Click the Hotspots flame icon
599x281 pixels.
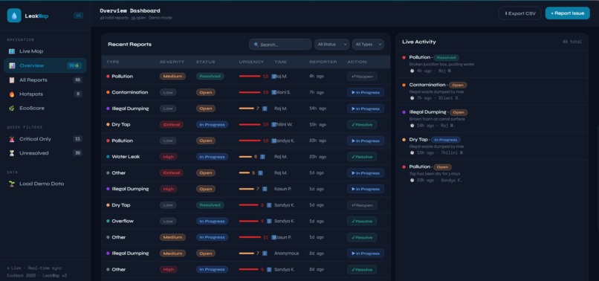coord(12,94)
